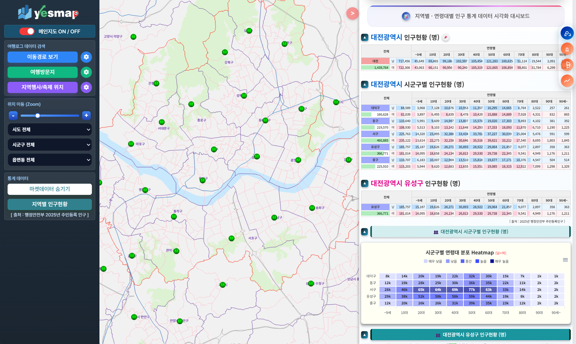The width and height of the screenshot is (576, 344).
Task: Click the orange pie chart floating icon
Action: coord(567,65)
